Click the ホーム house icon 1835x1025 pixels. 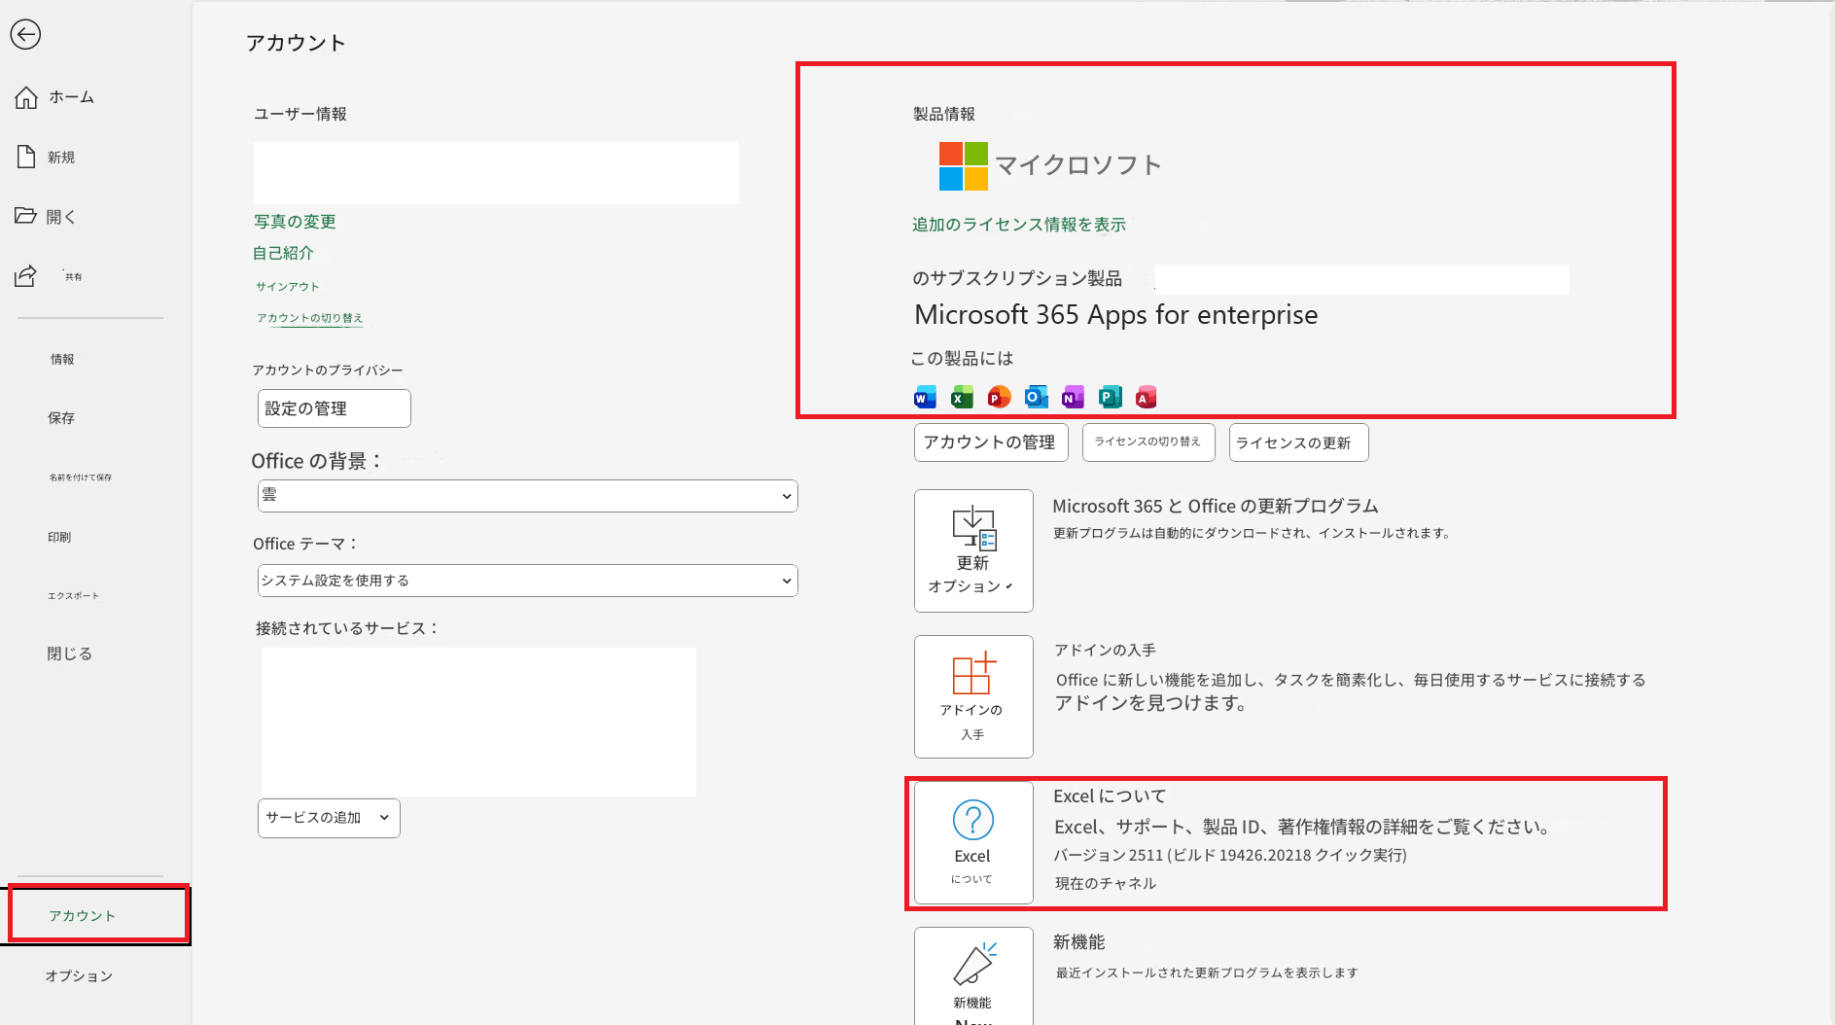tap(26, 97)
